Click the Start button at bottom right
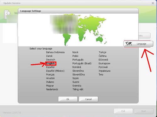 click(x=143, y=111)
